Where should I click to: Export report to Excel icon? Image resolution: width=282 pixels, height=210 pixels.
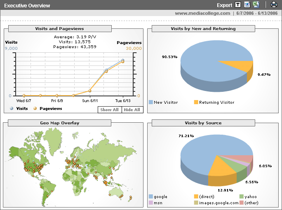coord(256,5)
